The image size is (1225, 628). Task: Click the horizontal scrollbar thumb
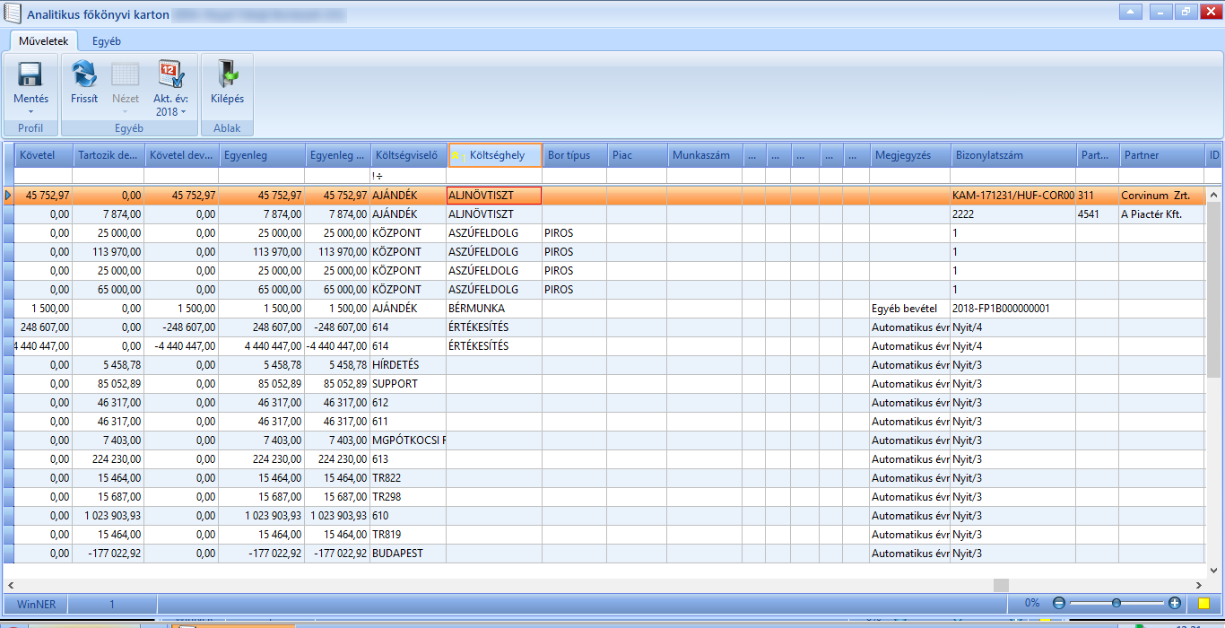click(x=1001, y=585)
